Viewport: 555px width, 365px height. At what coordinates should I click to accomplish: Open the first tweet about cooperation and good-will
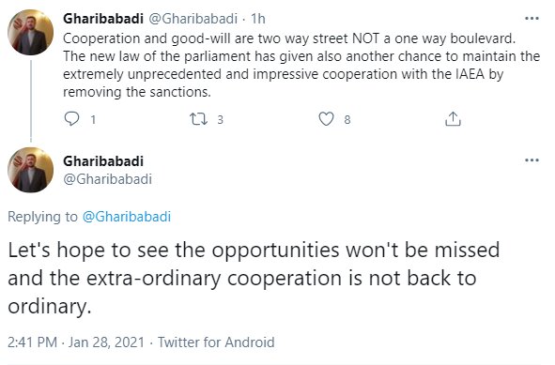tap(301, 65)
